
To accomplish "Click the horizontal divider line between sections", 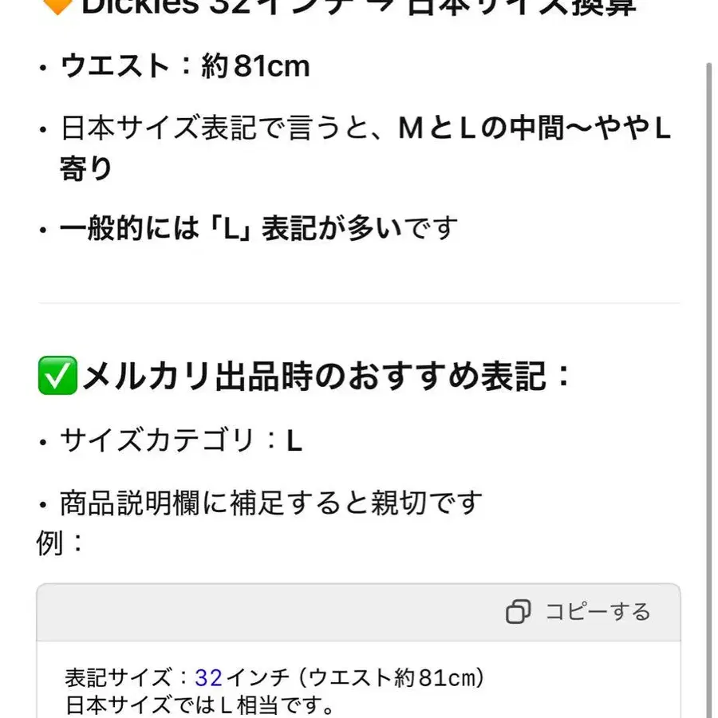I will (359, 302).
